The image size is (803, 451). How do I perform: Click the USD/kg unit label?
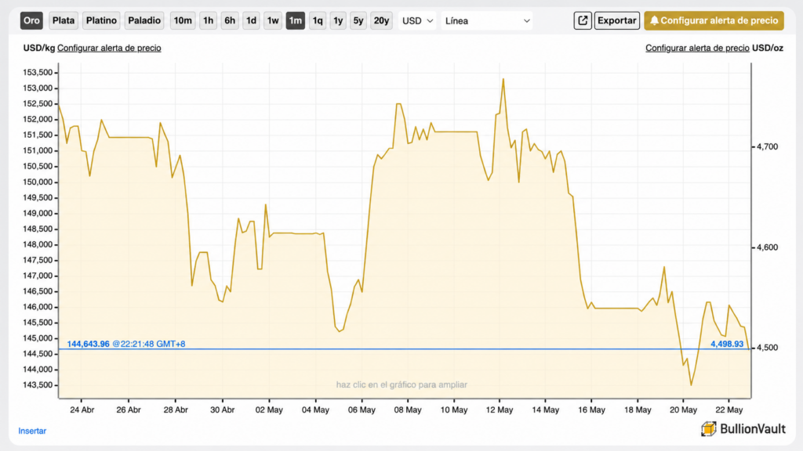[x=39, y=48]
